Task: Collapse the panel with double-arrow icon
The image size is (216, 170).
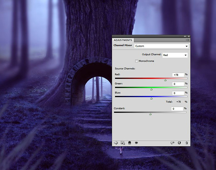Action: pyautogui.click(x=185, y=36)
